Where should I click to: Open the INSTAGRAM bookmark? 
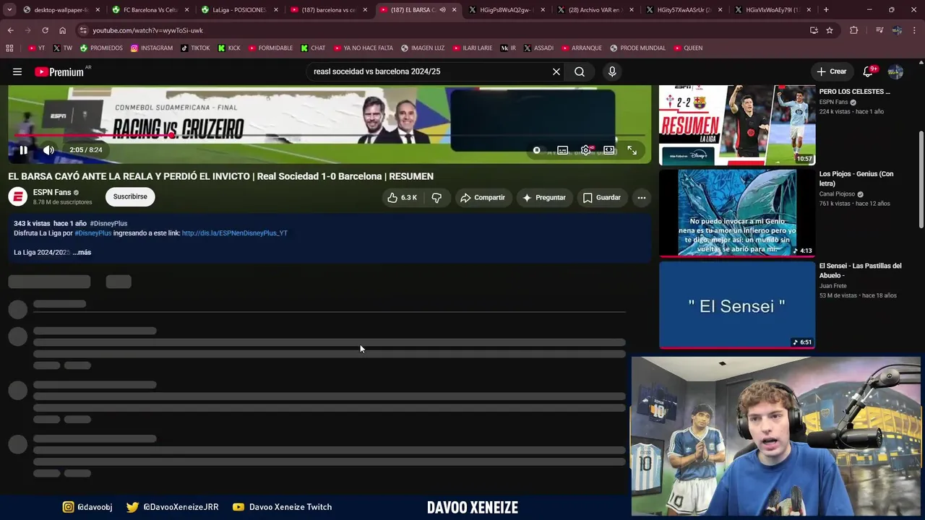(152, 48)
